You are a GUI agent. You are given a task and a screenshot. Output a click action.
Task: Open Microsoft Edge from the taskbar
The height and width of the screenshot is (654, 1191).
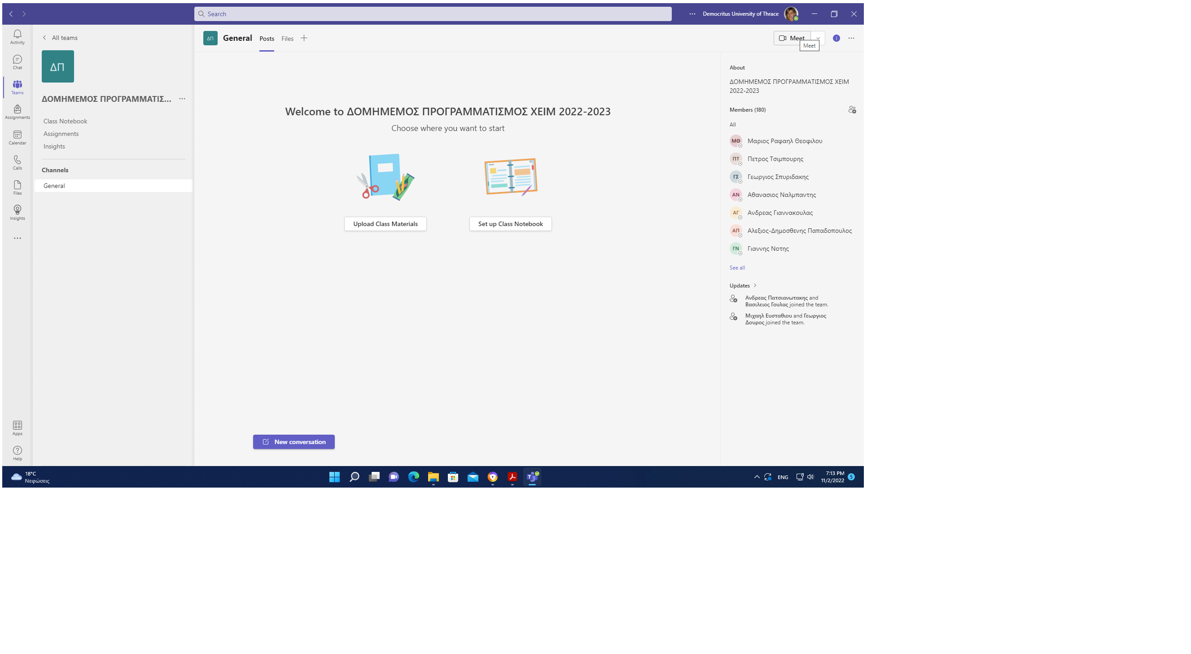[x=413, y=476]
